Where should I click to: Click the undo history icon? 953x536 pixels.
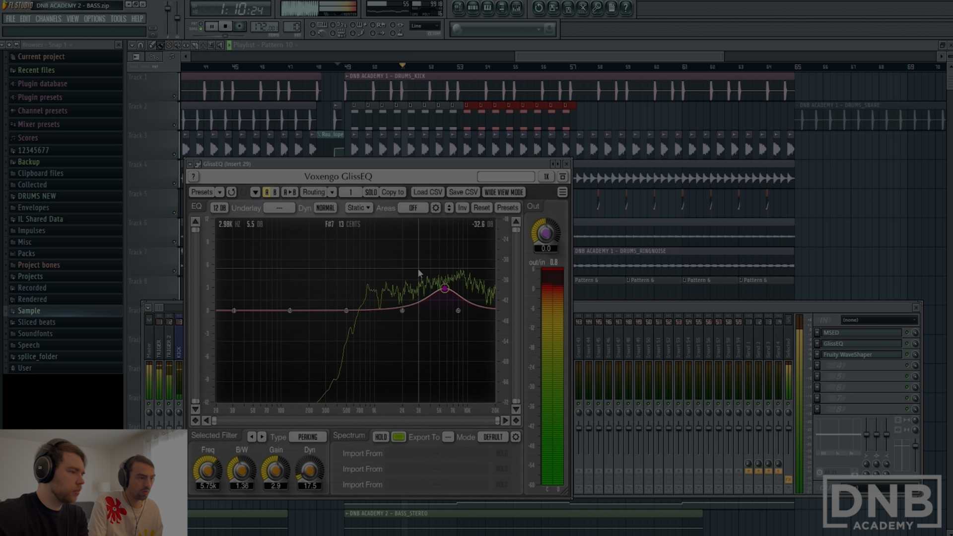click(x=539, y=8)
